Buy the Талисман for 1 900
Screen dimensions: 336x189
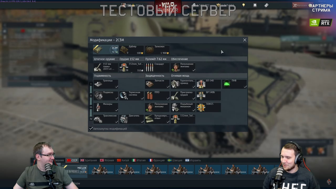pyautogui.click(x=157, y=50)
